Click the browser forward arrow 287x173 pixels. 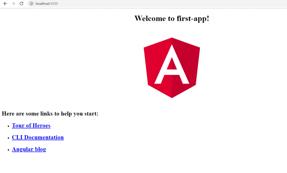[x=13, y=4]
